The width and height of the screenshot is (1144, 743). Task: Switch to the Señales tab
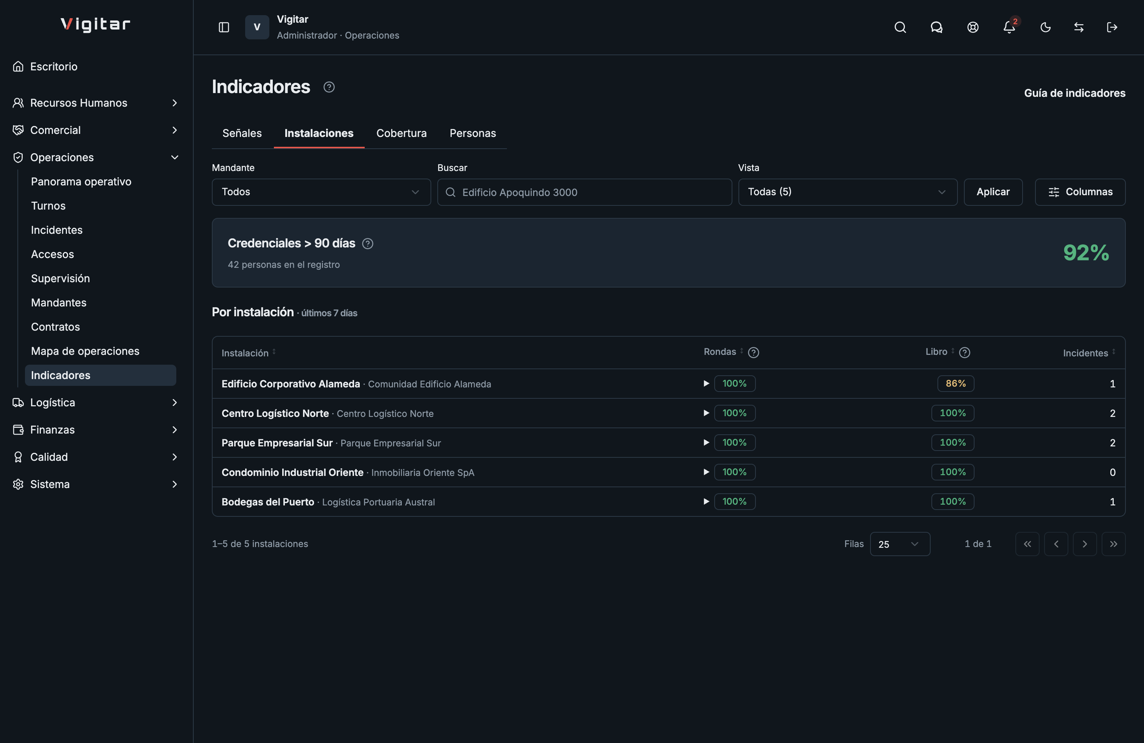(x=242, y=133)
